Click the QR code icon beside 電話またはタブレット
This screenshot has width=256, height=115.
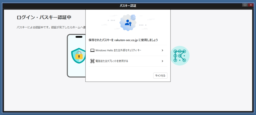pyautogui.click(x=92, y=61)
